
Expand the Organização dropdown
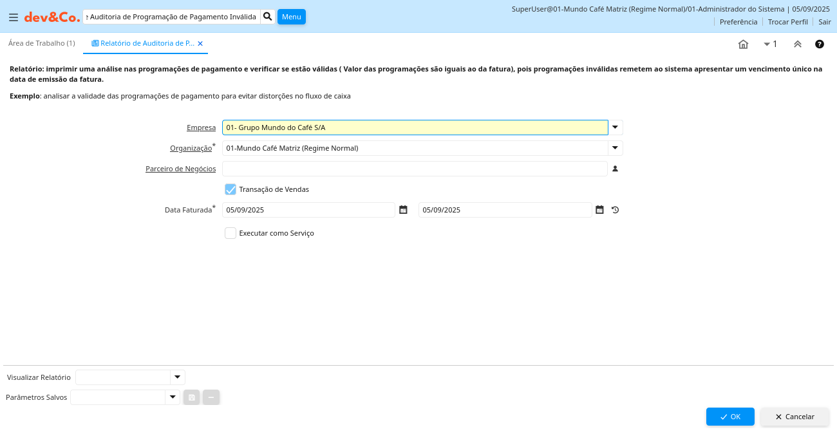615,148
